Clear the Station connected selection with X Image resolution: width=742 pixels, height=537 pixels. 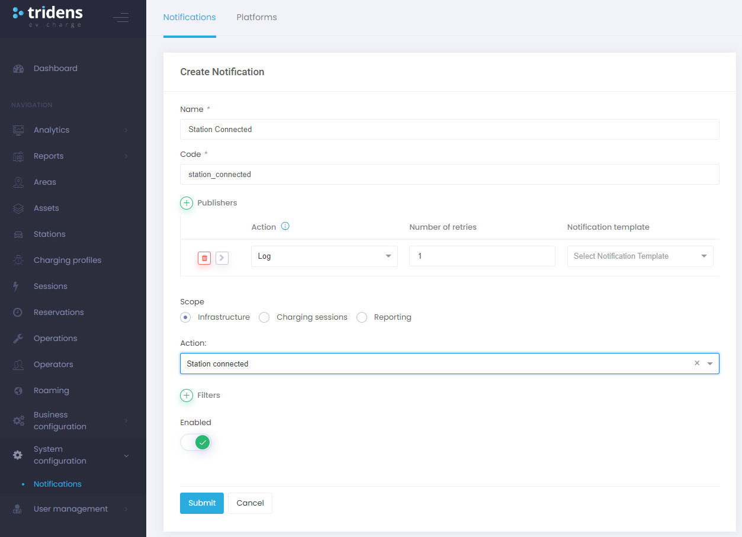(x=697, y=364)
